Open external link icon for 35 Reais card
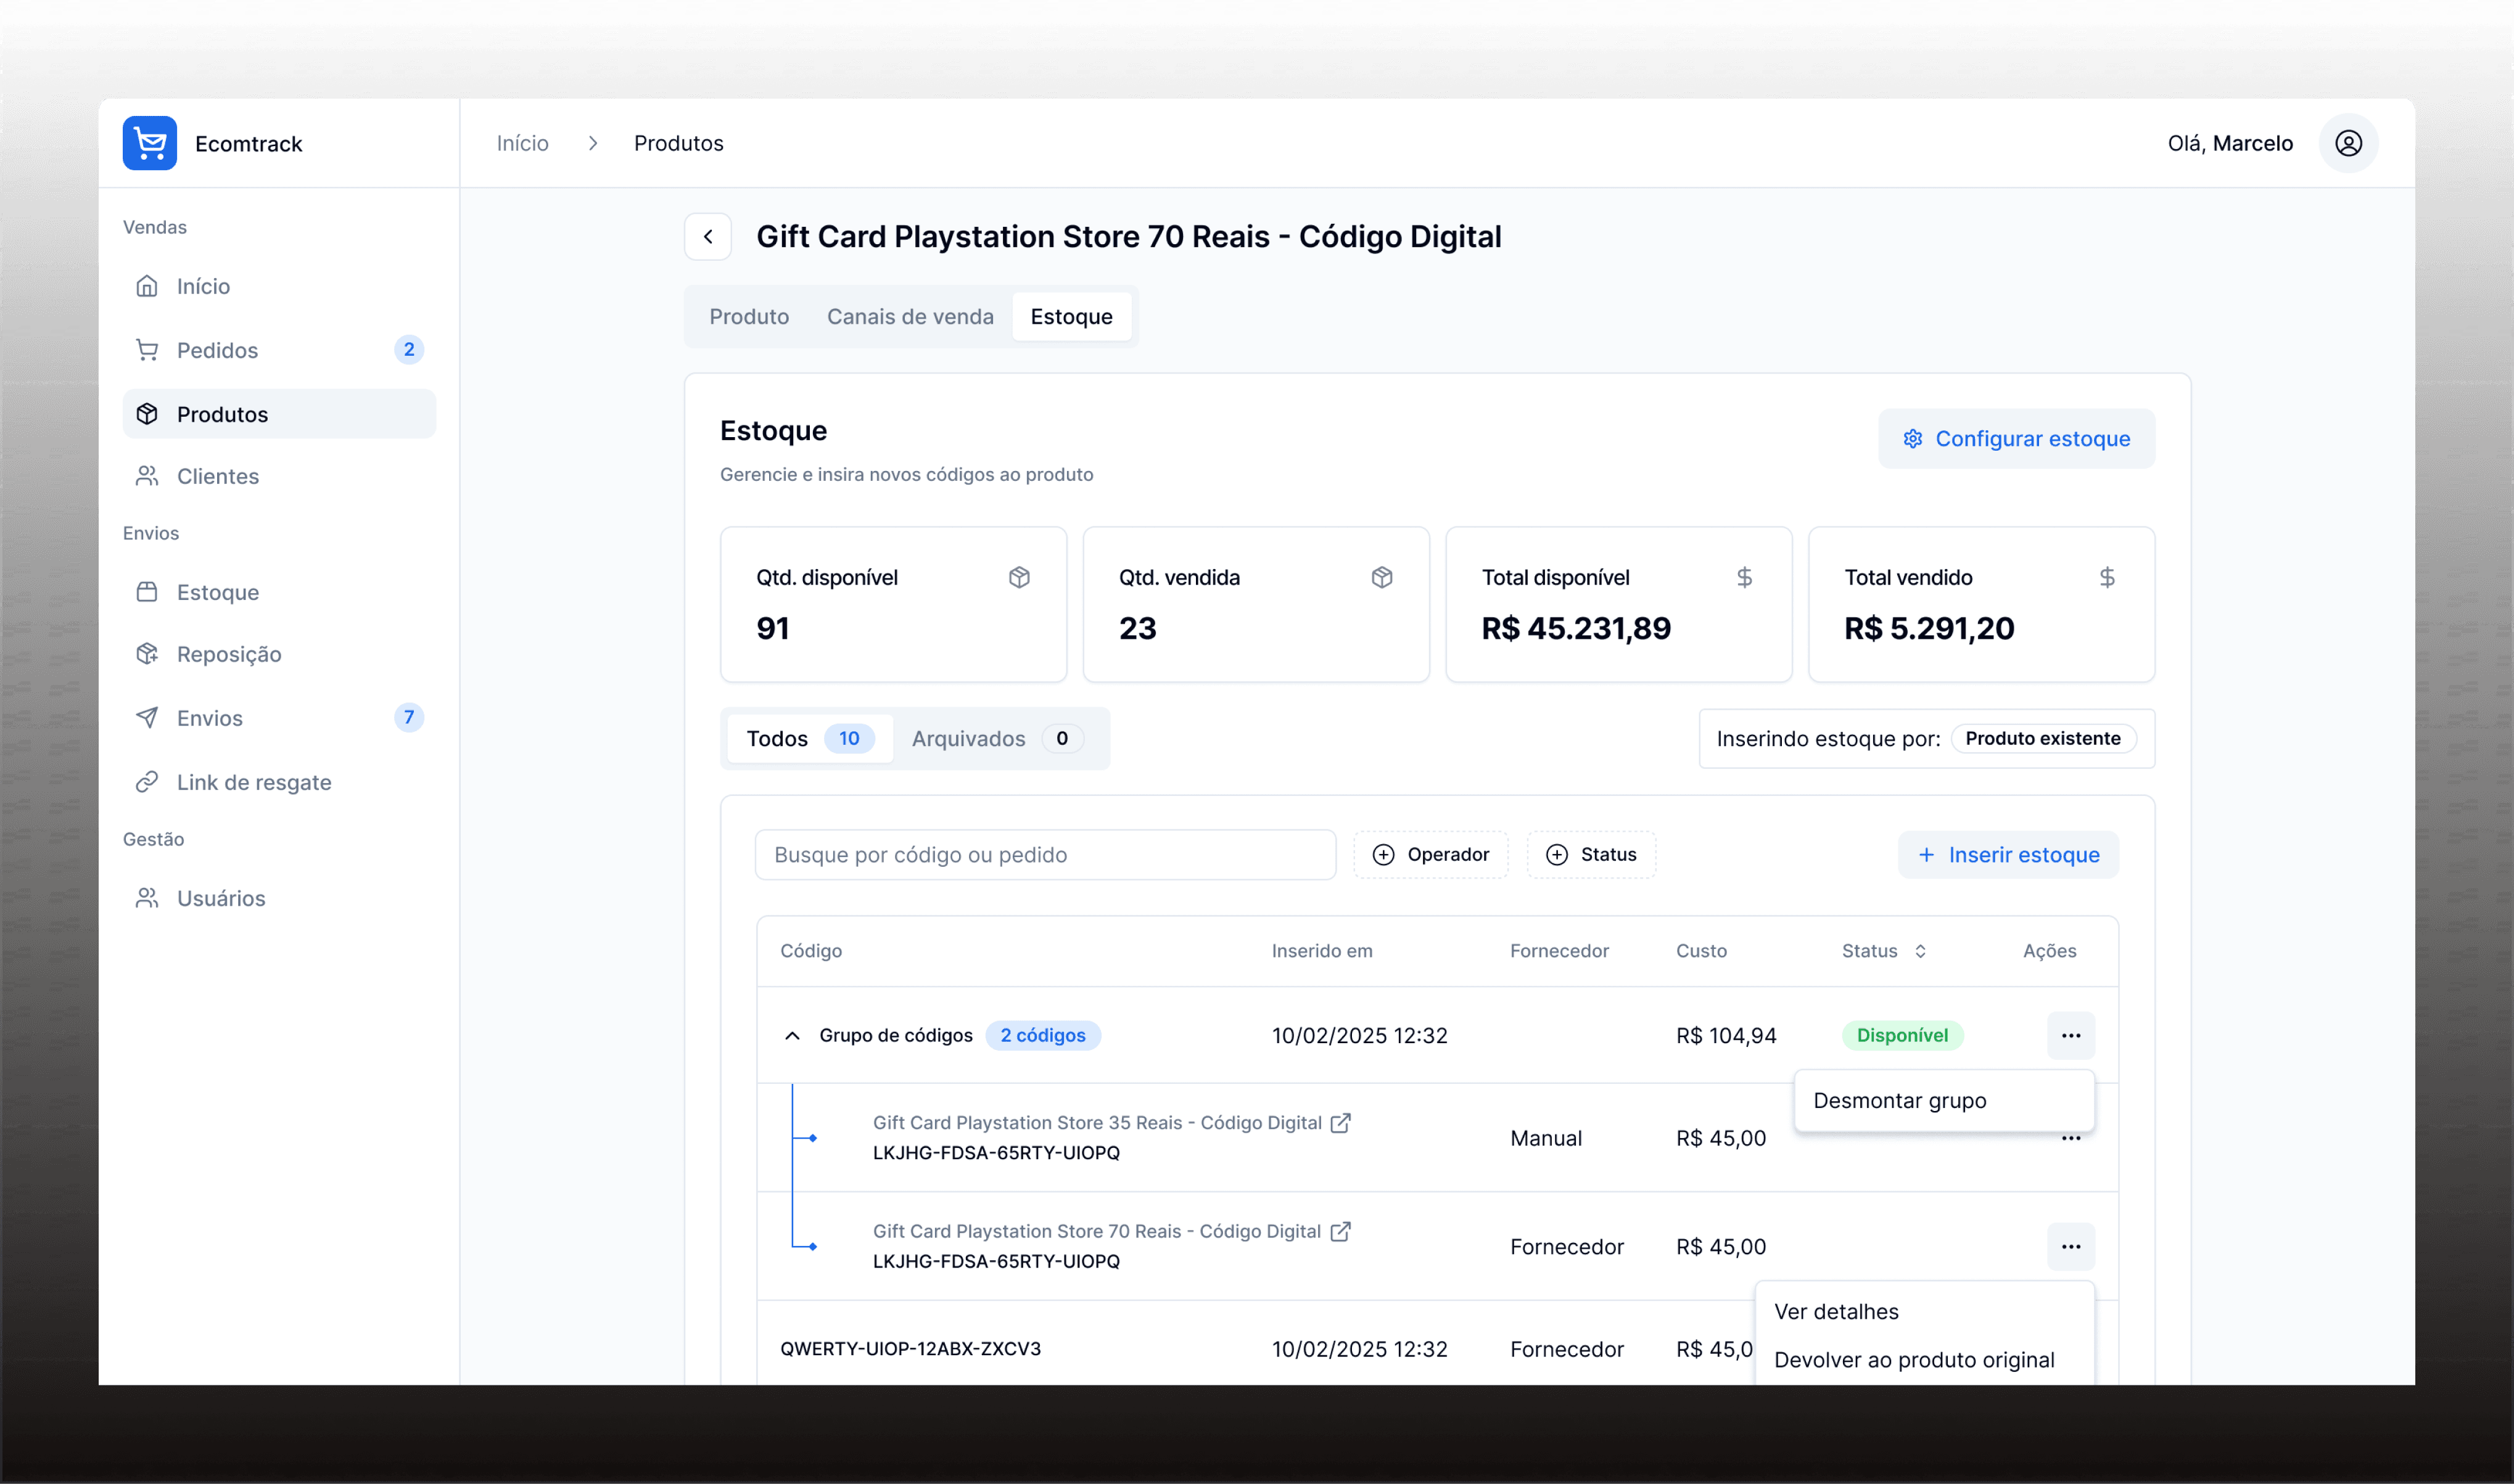Image resolution: width=2514 pixels, height=1484 pixels. pos(1340,1123)
